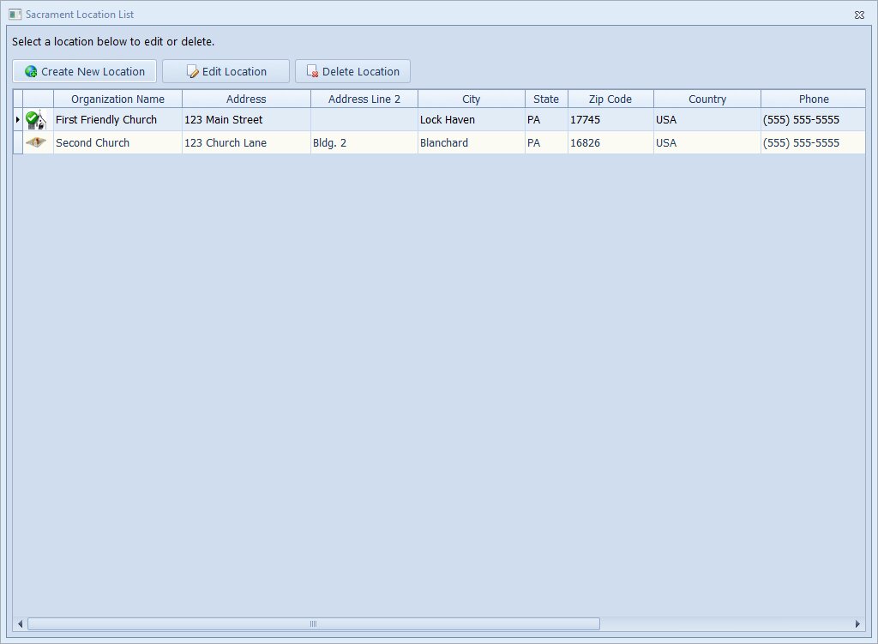This screenshot has width=878, height=644.
Task: Click the globe icon on Create New Location
Action: tap(31, 72)
